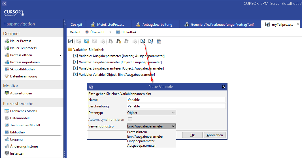Click the bracketed gears icon in toolbar

pyautogui.click(x=71, y=41)
